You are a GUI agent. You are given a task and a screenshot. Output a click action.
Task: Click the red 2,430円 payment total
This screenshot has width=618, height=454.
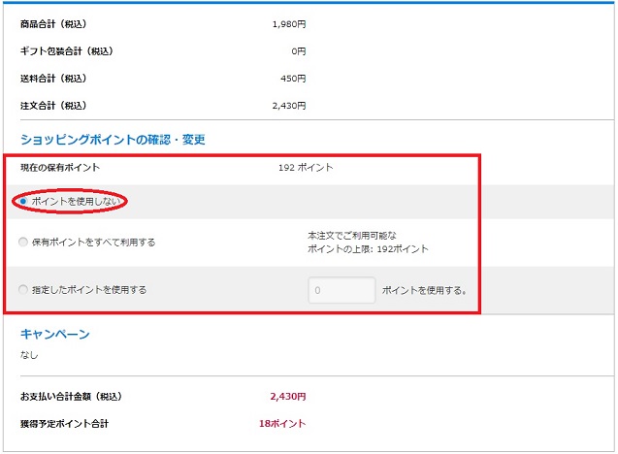(x=288, y=397)
